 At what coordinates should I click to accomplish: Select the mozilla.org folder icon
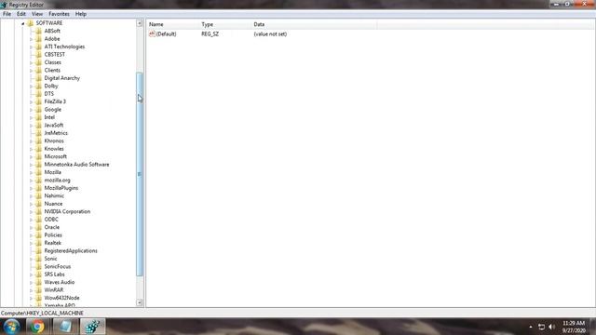[38, 180]
